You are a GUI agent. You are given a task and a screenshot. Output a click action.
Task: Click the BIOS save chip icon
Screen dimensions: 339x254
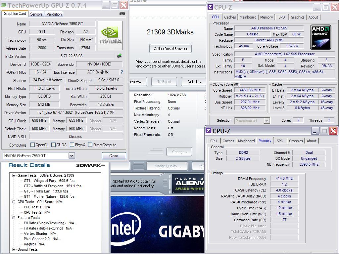[119, 56]
